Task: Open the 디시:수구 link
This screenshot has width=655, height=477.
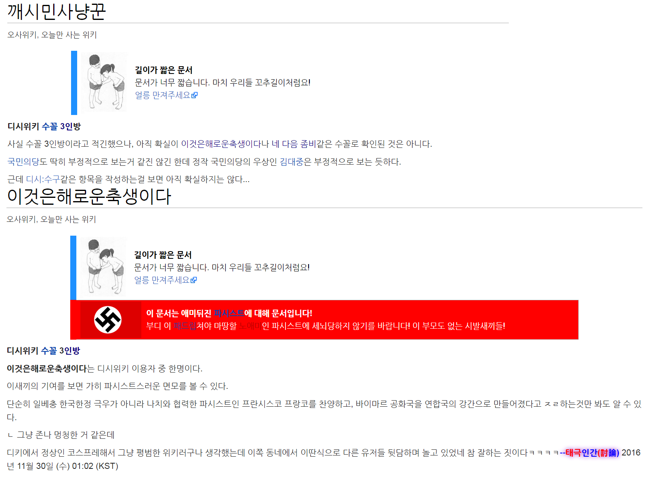Action: (x=43, y=179)
